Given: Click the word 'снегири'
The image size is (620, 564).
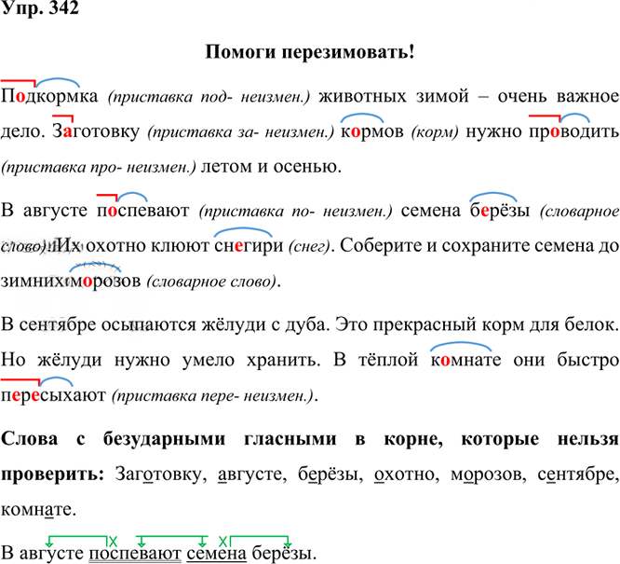Looking at the screenshot, I should click(249, 246).
